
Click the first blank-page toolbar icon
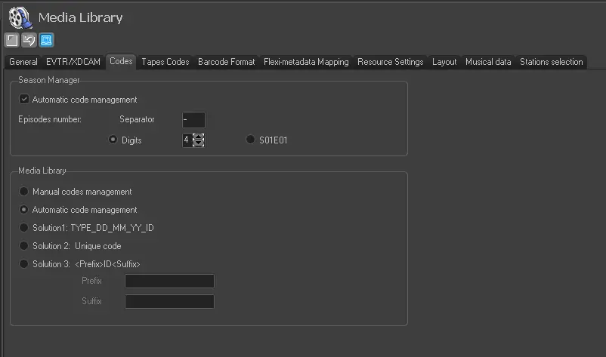pos(12,40)
